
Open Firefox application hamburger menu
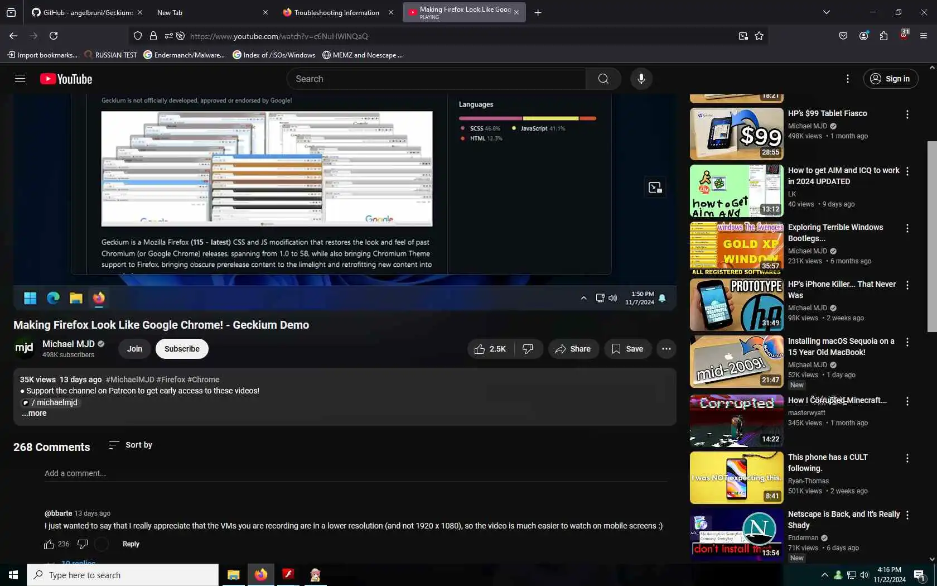tap(924, 36)
